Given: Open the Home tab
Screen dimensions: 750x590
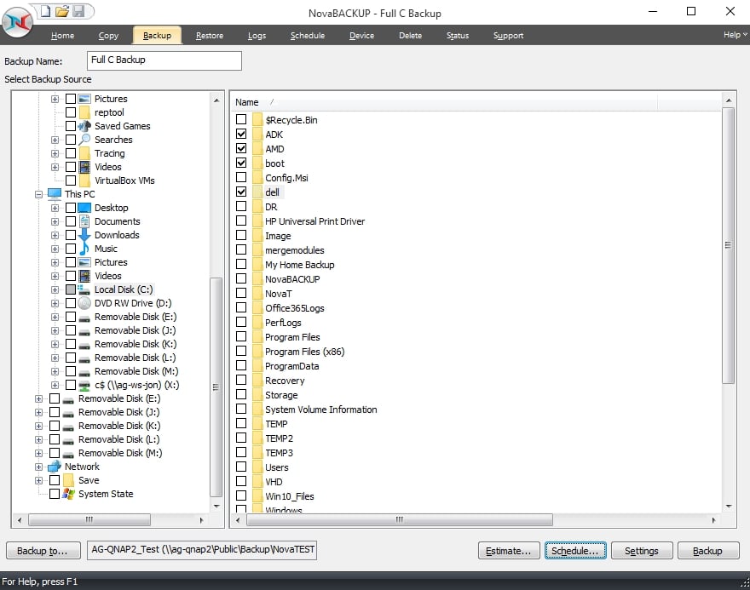Looking at the screenshot, I should click(63, 36).
